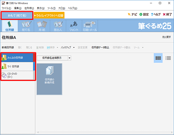Screen dimensions: 174x135
Task: Select the おもて(宛て名) tab
Action: coord(17,15)
